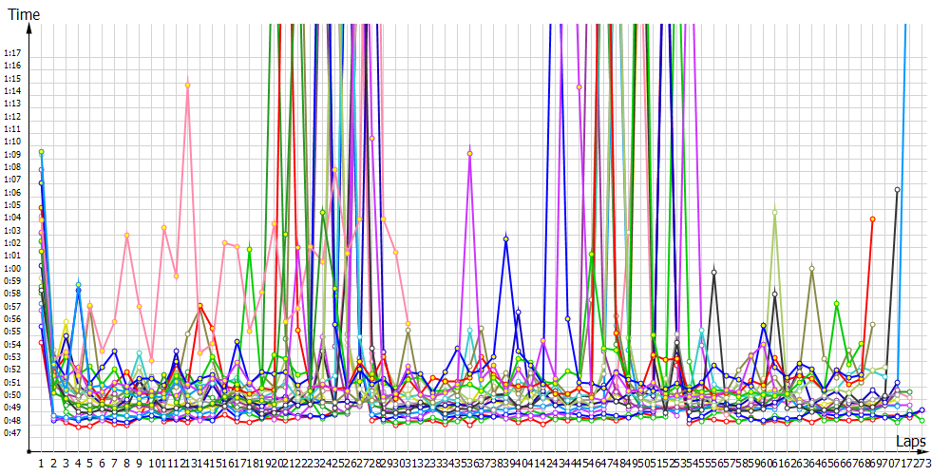950x475 pixels.
Task: Select the olive peak point at 1:00 near lap 64
Action: (812, 269)
